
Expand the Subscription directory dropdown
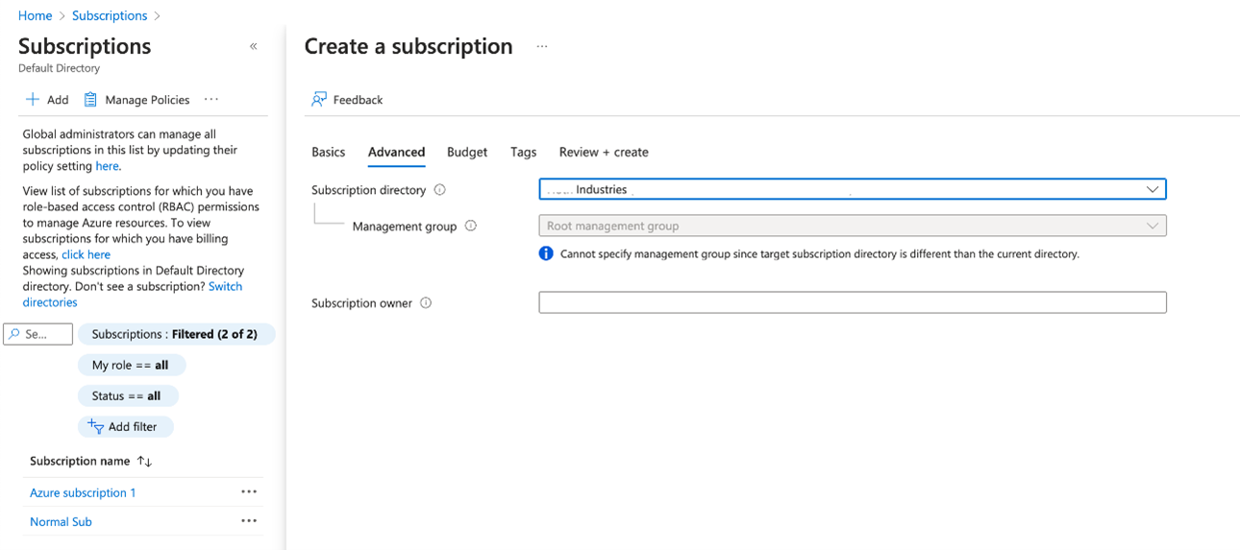(1152, 190)
